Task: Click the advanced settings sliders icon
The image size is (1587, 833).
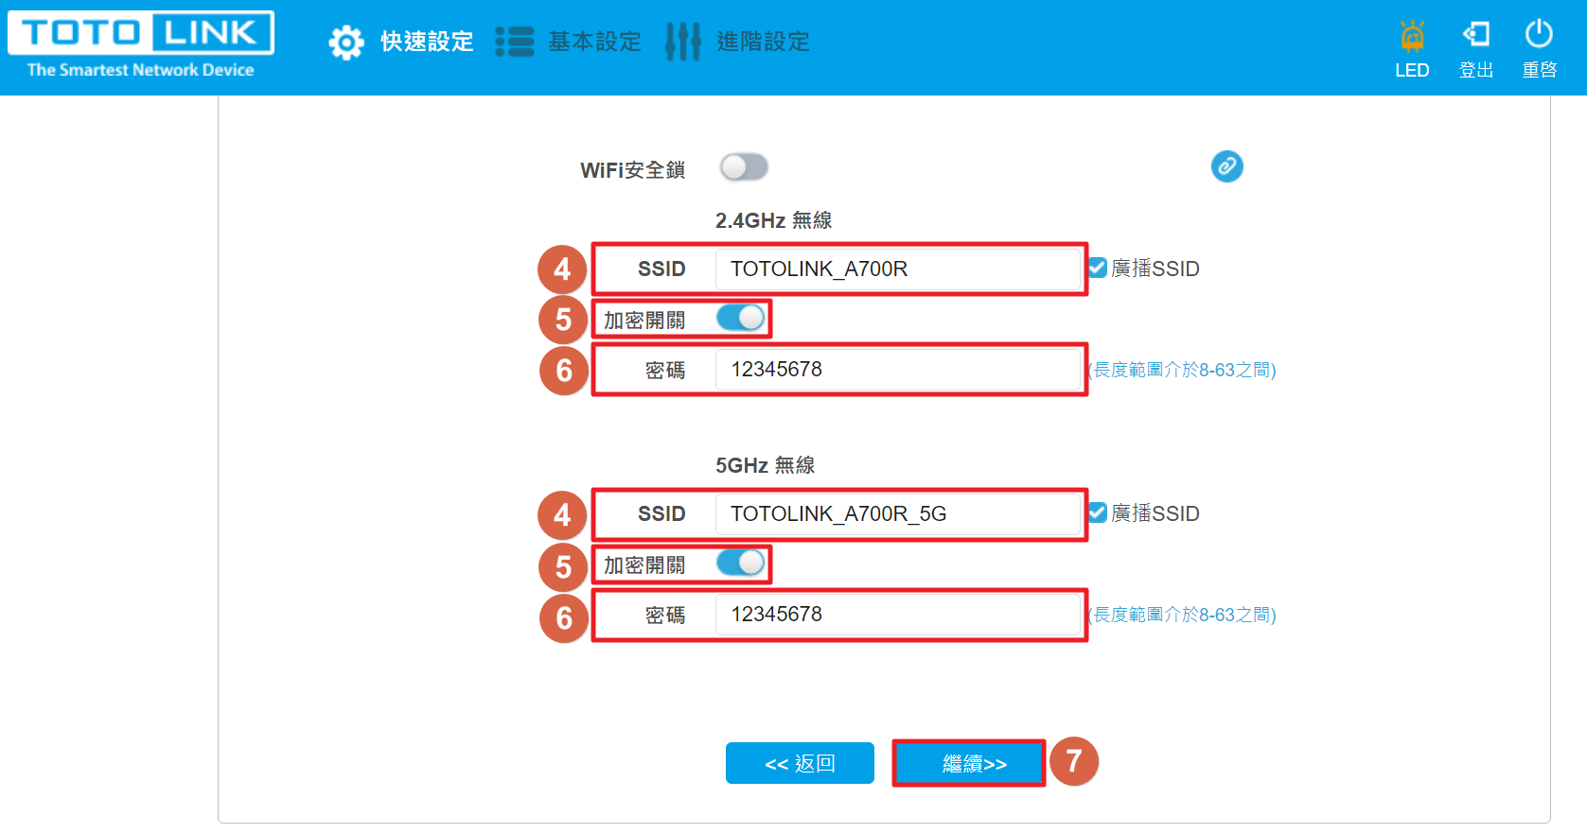Action: coord(682,42)
